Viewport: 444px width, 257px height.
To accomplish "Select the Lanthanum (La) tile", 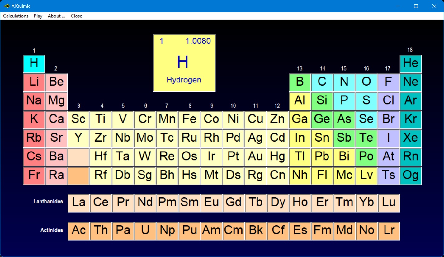I will click(x=79, y=203).
